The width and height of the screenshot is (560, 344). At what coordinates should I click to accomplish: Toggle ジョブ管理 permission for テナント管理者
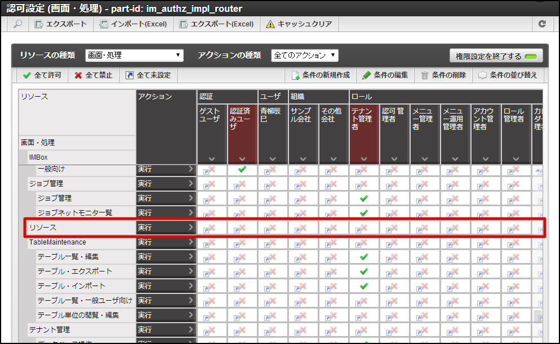364,198
